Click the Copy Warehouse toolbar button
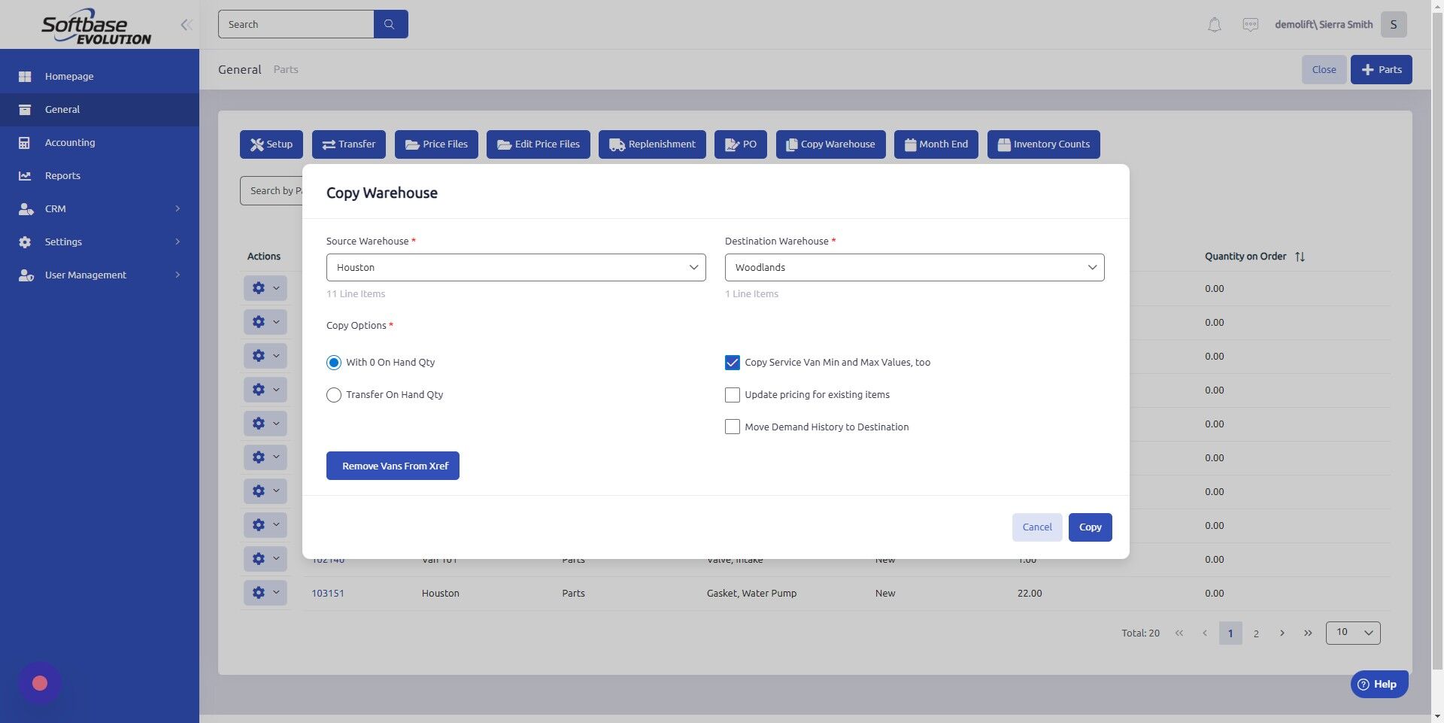Screen dimensions: 1444x723 (x=831, y=144)
